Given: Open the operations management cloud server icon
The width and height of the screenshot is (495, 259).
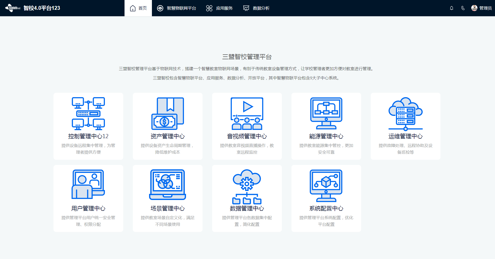Looking at the screenshot, I should click(405, 114).
